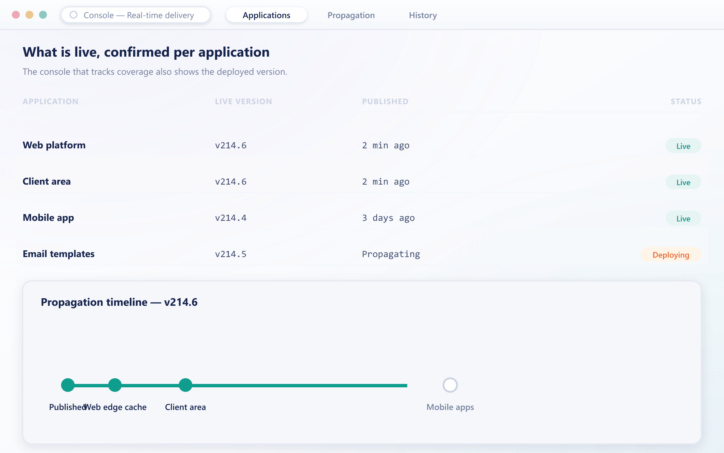This screenshot has height=453, width=724.
Task: Select the Client area row name
Action: click(47, 182)
